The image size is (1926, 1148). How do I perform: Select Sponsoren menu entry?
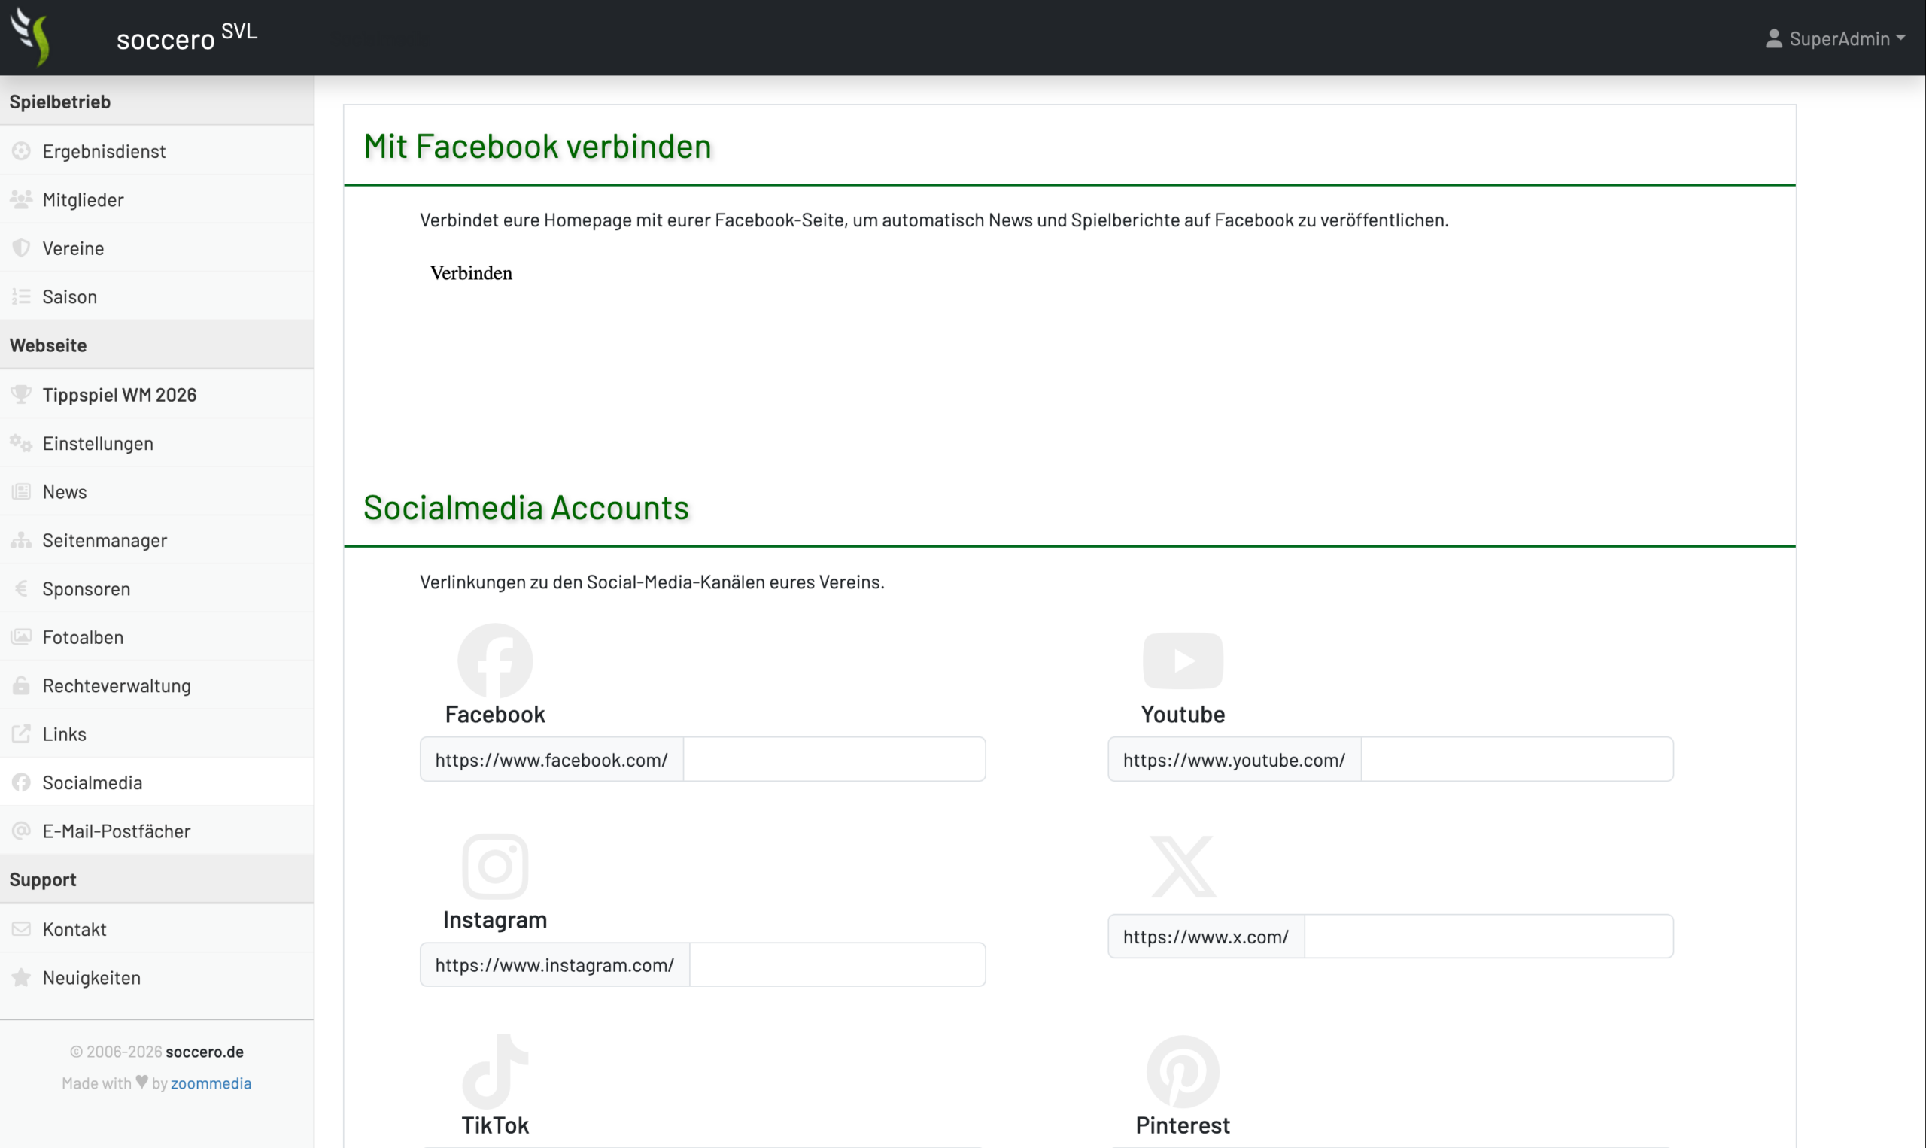point(157,589)
